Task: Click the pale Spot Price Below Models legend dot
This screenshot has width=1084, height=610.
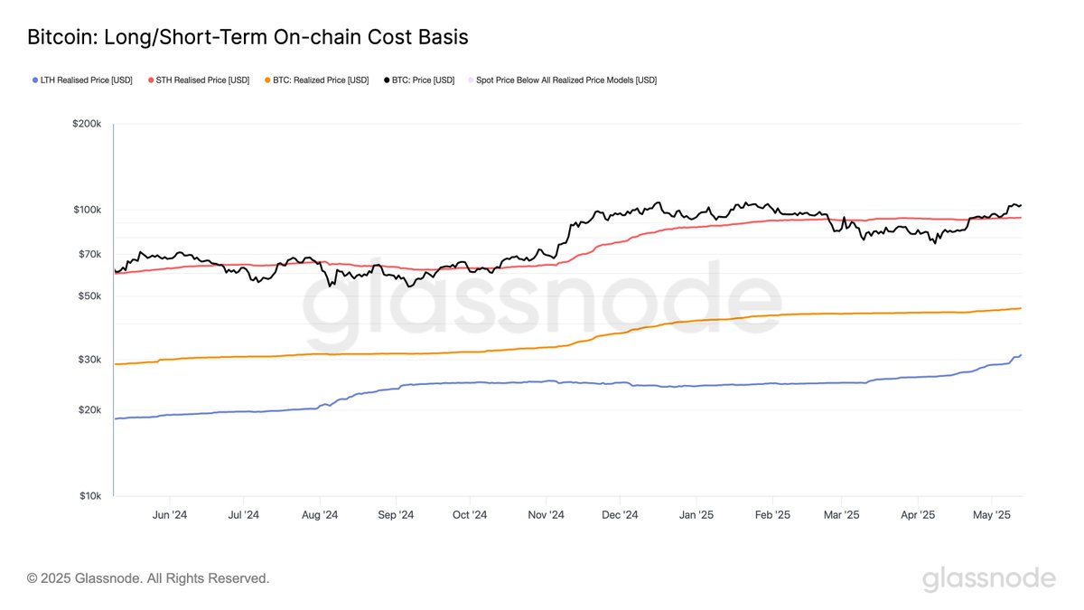Action: pos(469,80)
